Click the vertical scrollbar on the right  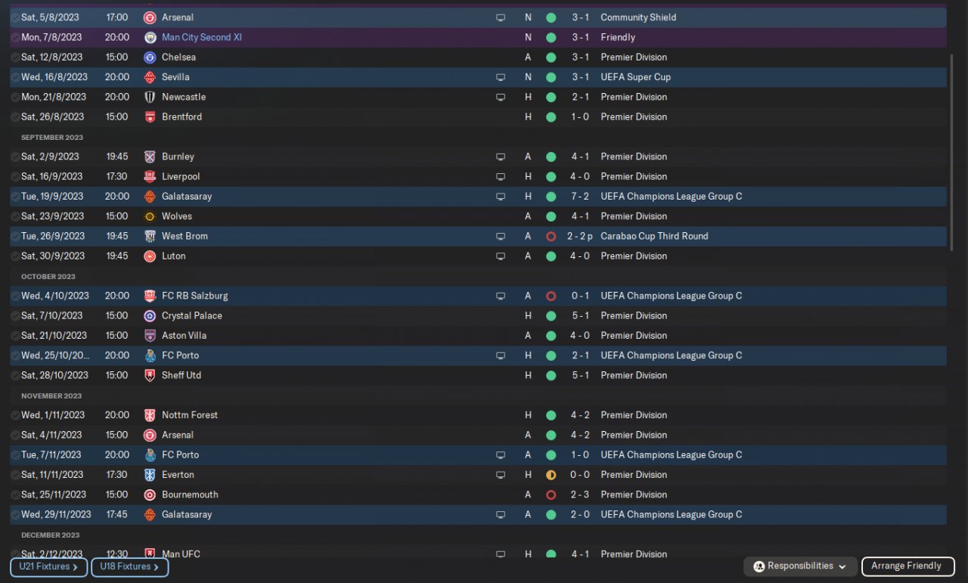[951, 151]
